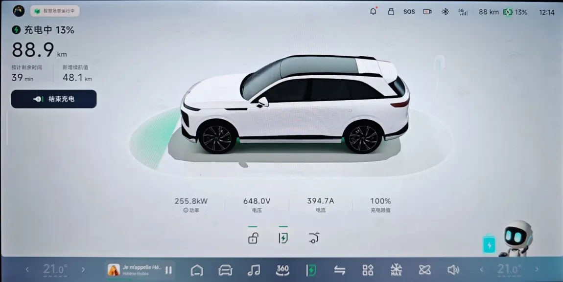Image resolution: width=563 pixels, height=282 pixels.
Task: Open the app grid launcher icon
Action: tap(368, 270)
